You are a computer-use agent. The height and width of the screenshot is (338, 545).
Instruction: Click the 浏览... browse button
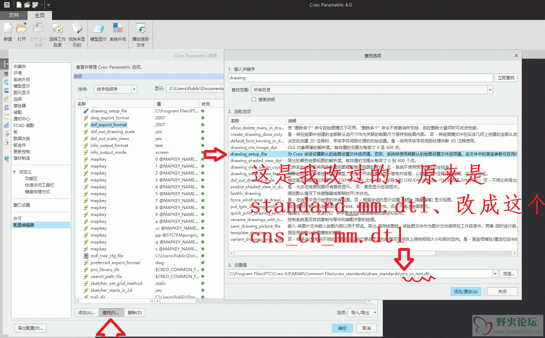(508, 274)
